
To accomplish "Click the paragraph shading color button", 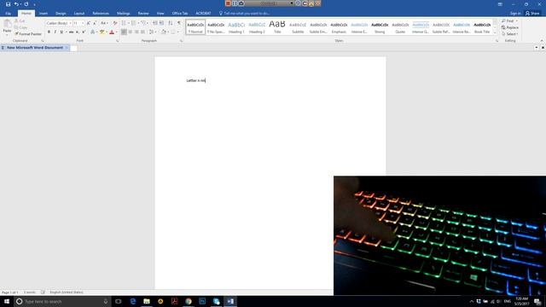I will click(x=164, y=32).
